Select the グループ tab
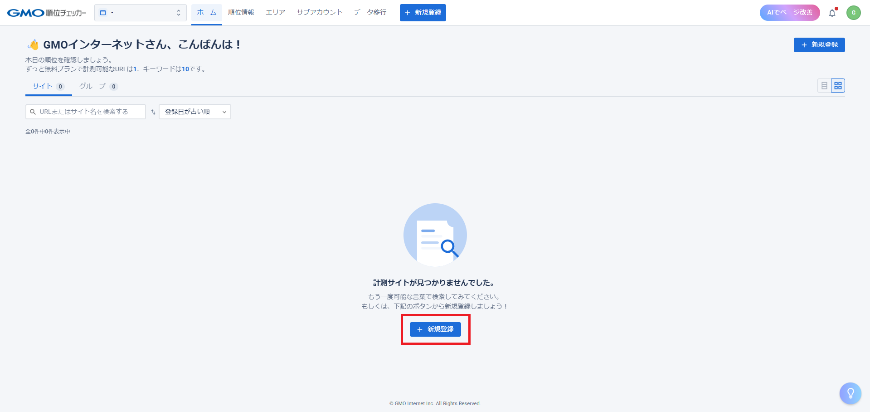This screenshot has width=870, height=412. pyautogui.click(x=99, y=86)
